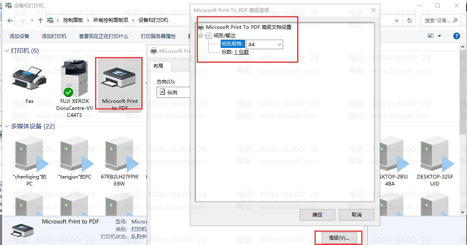Open the view options dropdown arrow
This screenshot has width=467, height=245.
point(439,36)
